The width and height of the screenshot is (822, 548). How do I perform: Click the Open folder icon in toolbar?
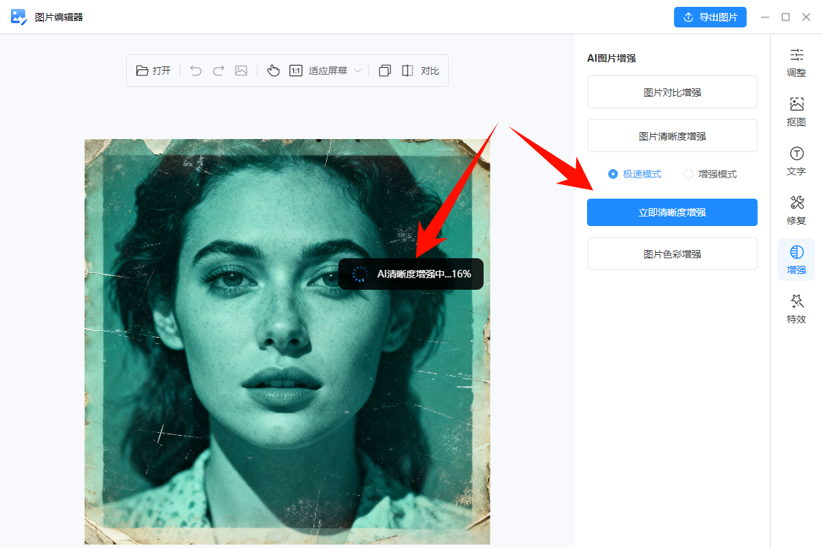tap(142, 71)
